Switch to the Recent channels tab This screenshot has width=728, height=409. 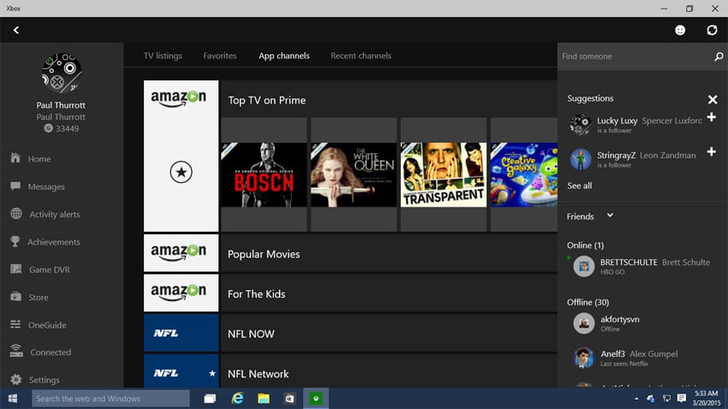pos(361,56)
